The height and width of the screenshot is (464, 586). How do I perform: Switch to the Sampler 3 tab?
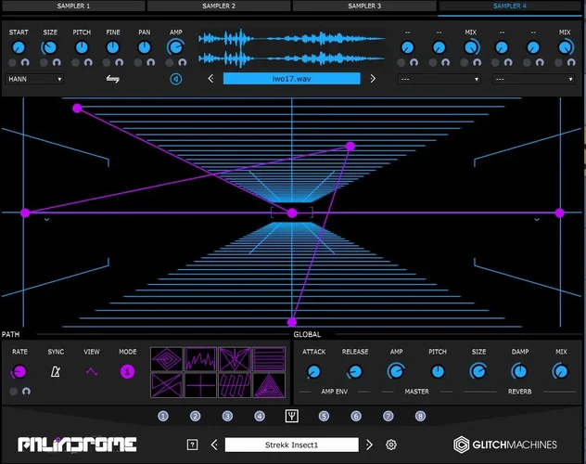point(364,6)
